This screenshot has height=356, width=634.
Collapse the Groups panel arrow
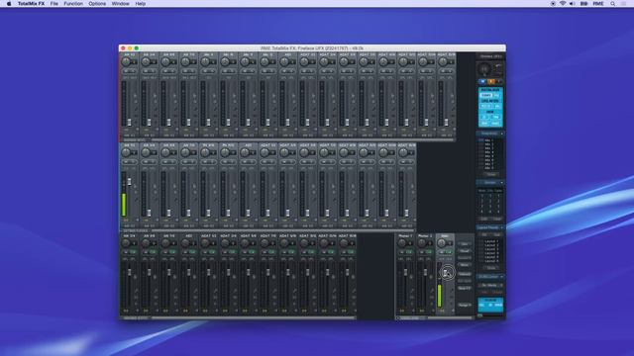coord(502,182)
